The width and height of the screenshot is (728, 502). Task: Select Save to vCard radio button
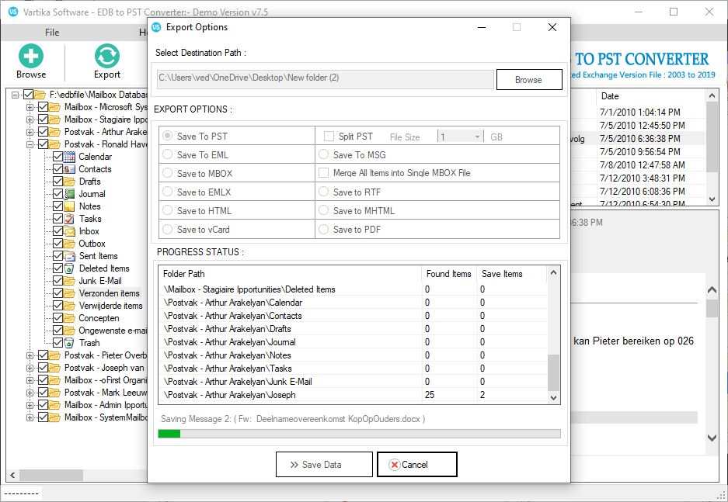168,229
